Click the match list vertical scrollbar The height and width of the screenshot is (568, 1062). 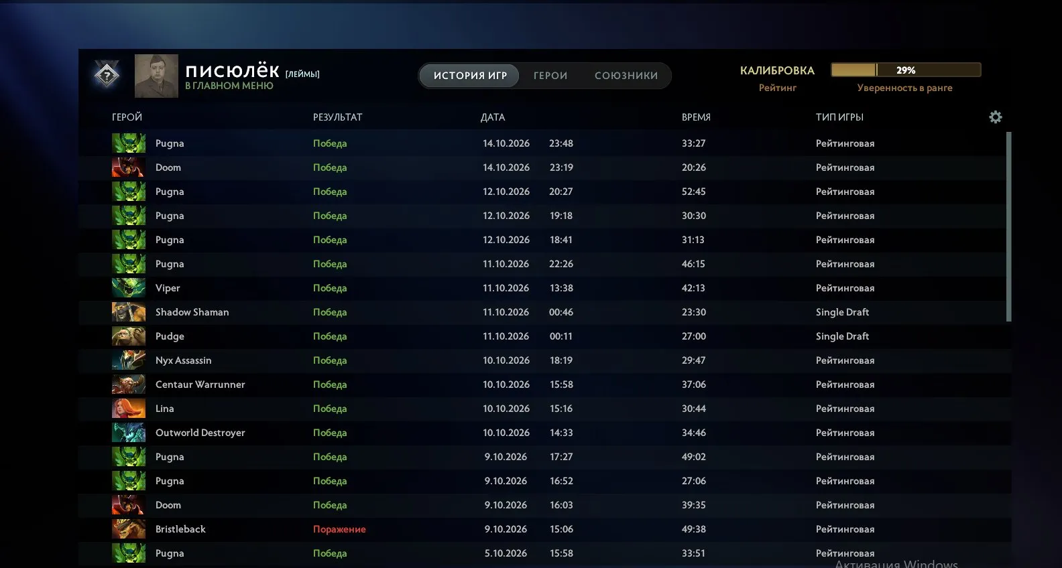[x=1008, y=226]
